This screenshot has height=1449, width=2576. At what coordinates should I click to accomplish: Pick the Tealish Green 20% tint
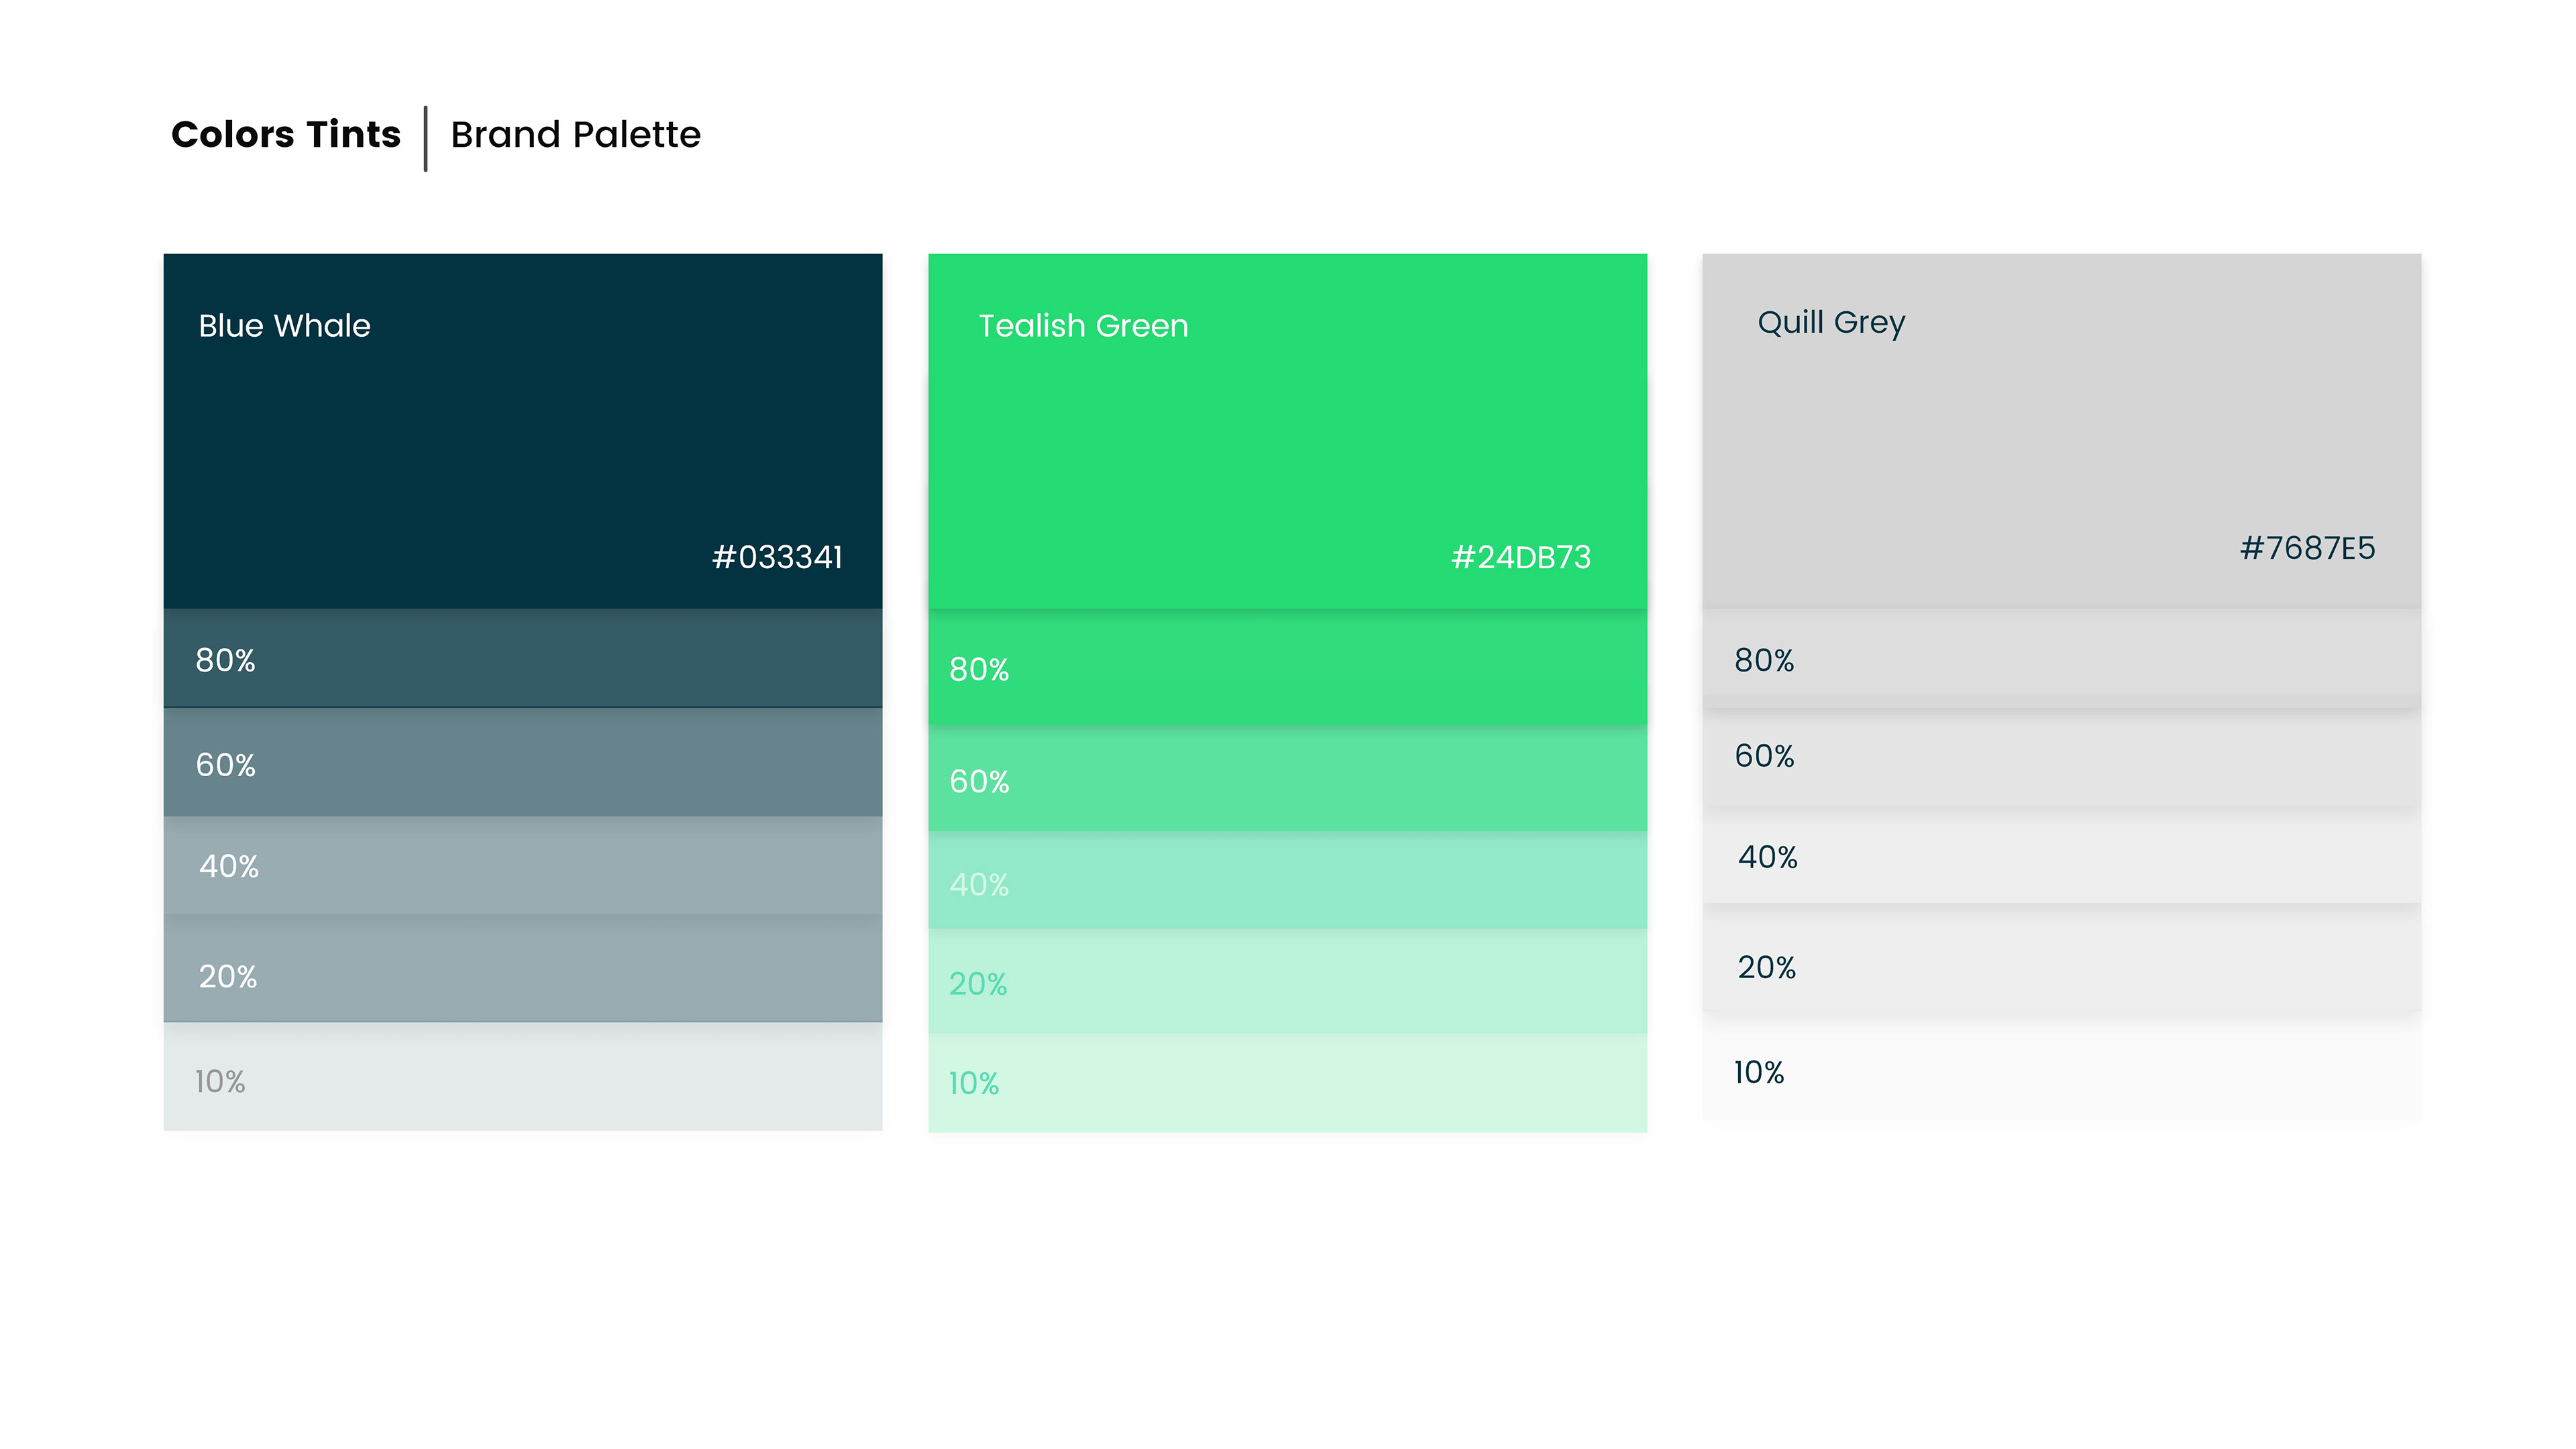click(x=1287, y=982)
